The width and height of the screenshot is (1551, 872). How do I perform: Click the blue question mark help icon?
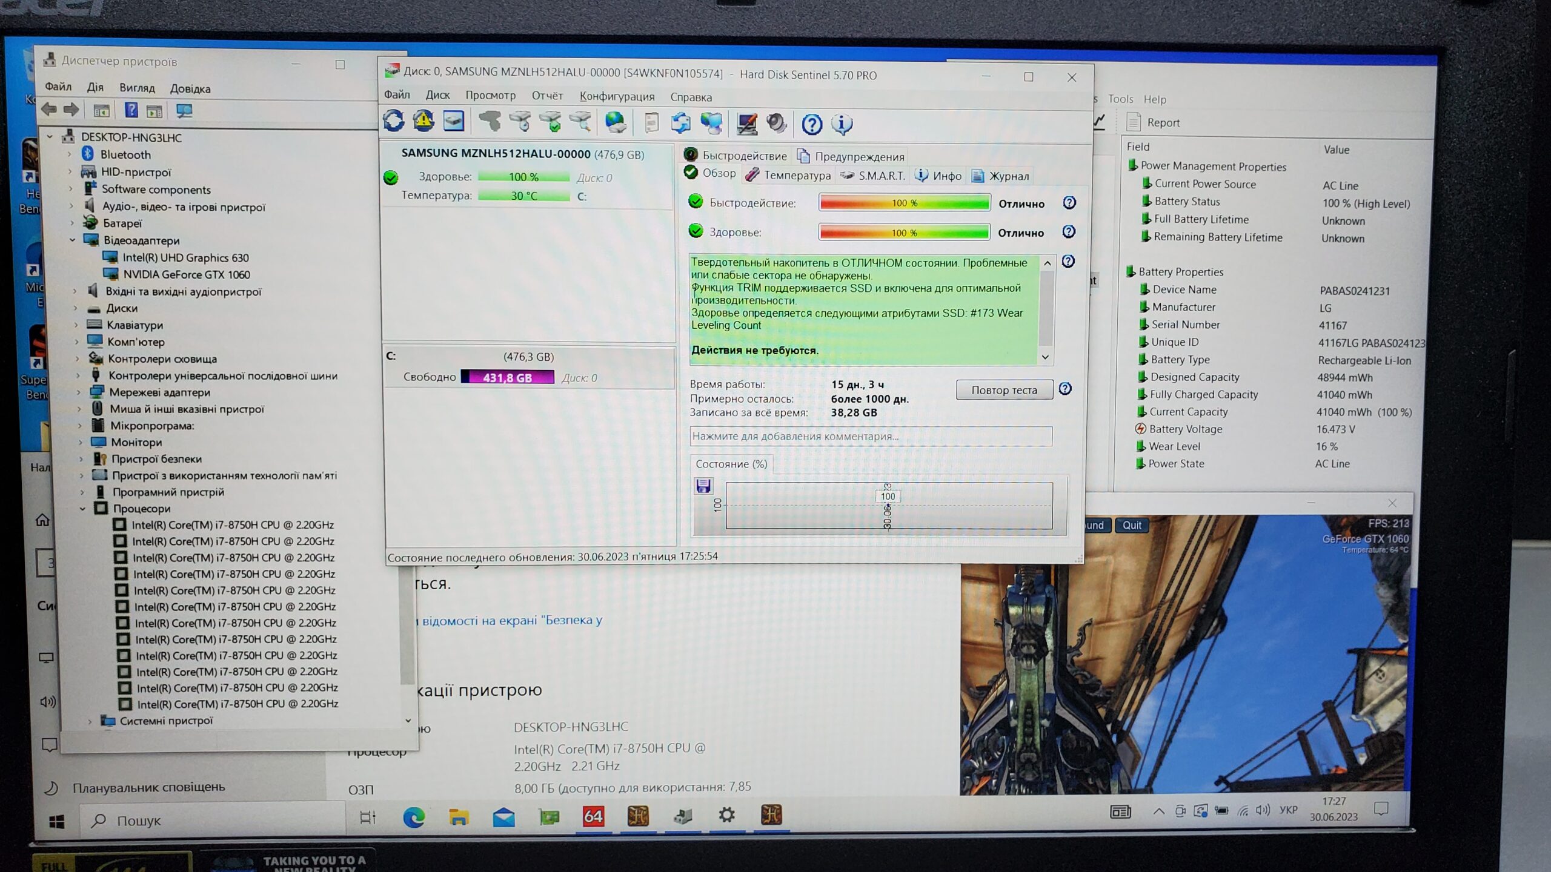pyautogui.click(x=812, y=125)
